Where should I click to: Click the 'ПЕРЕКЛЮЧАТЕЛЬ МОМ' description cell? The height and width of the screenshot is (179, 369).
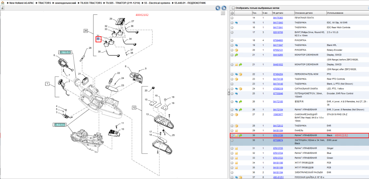coord(306,74)
